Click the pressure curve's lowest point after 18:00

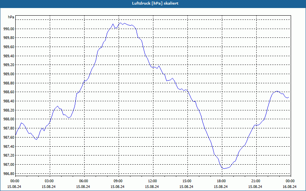pyautogui.click(x=224, y=168)
